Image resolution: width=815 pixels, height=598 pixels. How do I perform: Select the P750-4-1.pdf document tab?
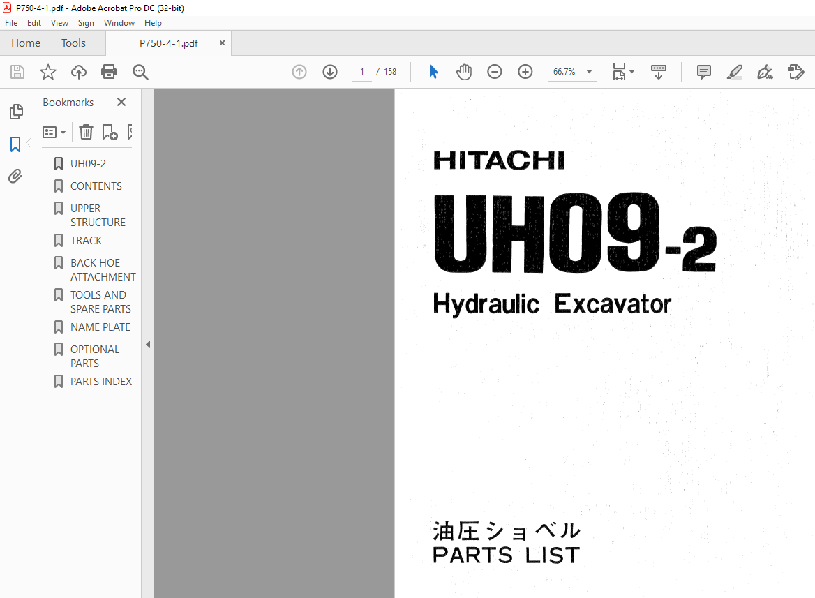click(168, 43)
